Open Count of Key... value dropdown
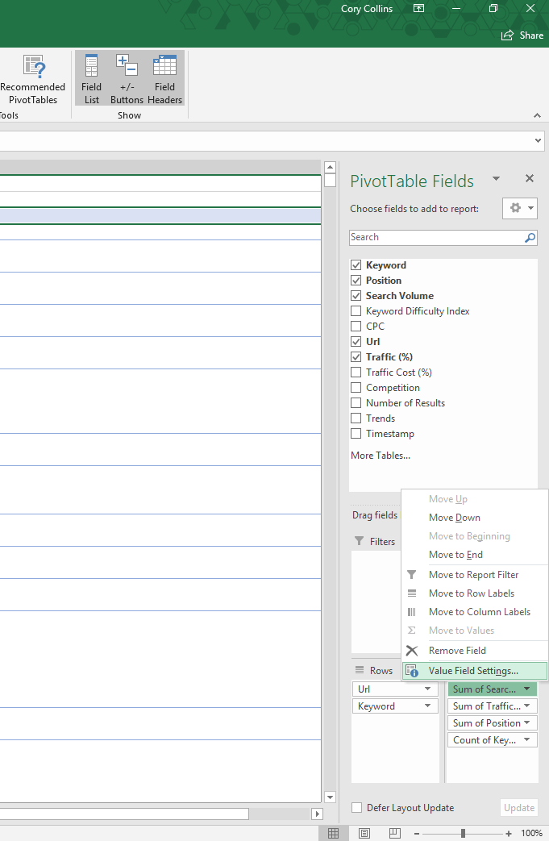 pyautogui.click(x=526, y=740)
